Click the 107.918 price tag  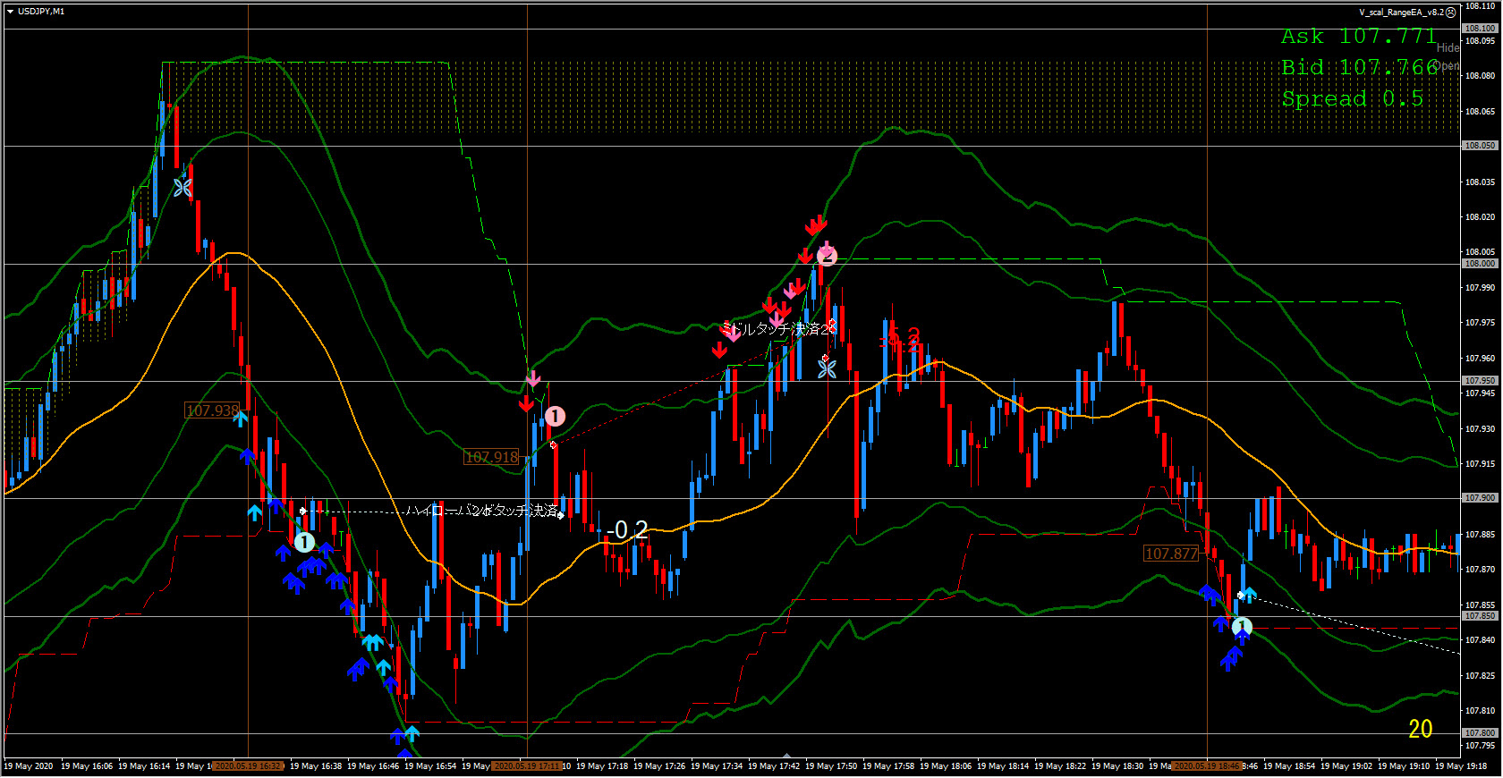(491, 457)
